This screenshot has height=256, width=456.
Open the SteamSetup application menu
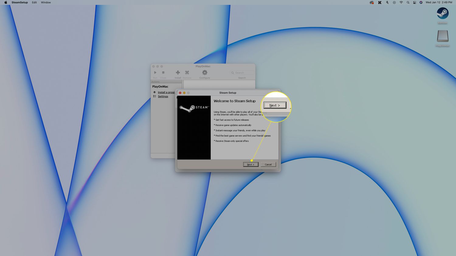19,2
